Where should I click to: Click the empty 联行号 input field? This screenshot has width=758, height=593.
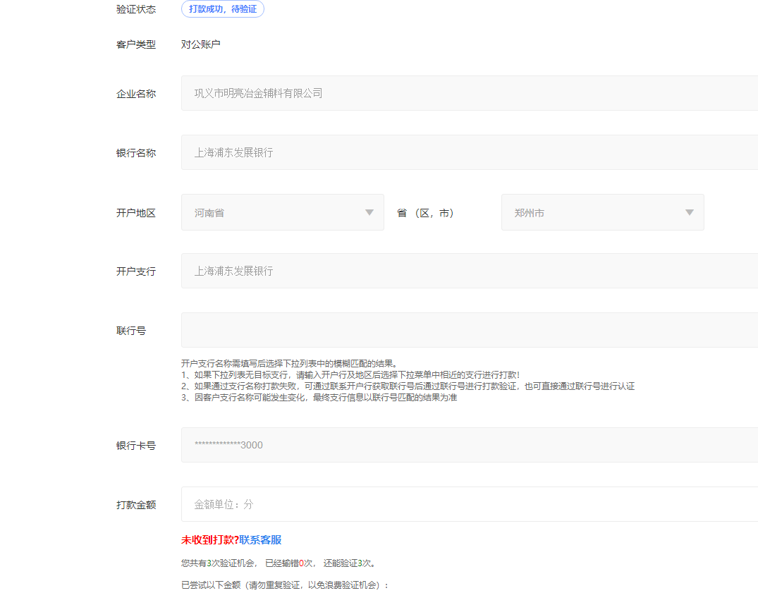(x=423, y=329)
